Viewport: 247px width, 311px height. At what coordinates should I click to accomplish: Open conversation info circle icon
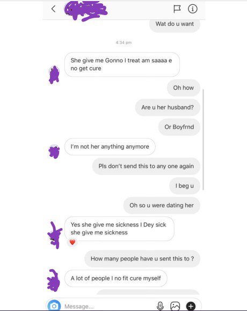point(192,9)
